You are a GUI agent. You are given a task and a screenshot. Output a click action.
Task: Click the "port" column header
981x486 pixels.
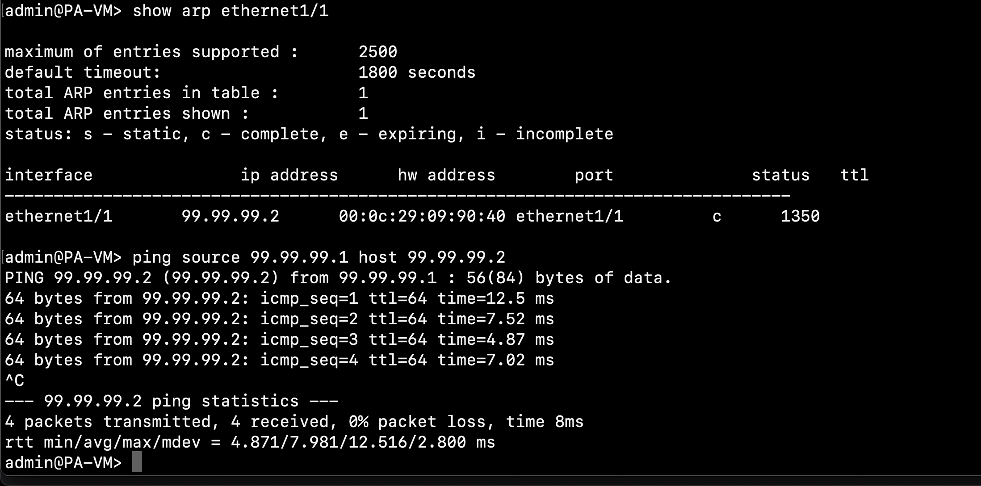pyautogui.click(x=594, y=175)
